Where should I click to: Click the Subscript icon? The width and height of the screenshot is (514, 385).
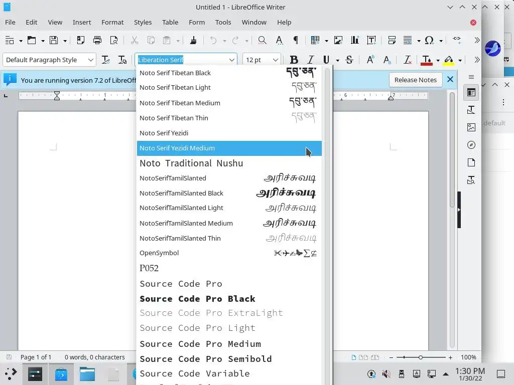pos(387,60)
